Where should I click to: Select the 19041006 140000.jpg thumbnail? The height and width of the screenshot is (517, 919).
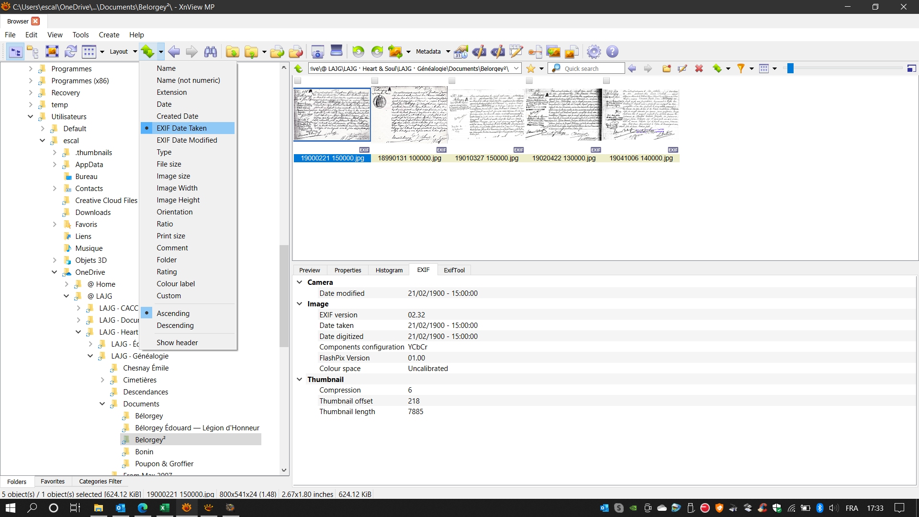(640, 115)
